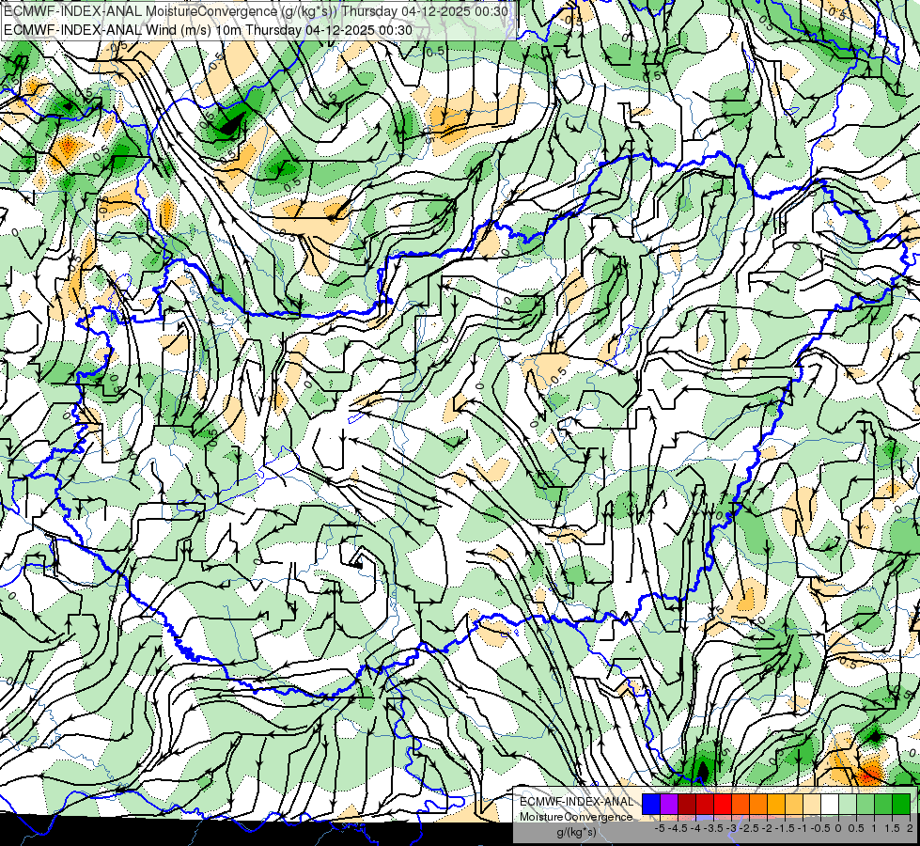Click the pale peach swatch between -1 and -0.5
The width and height of the screenshot is (920, 846).
[x=812, y=805]
